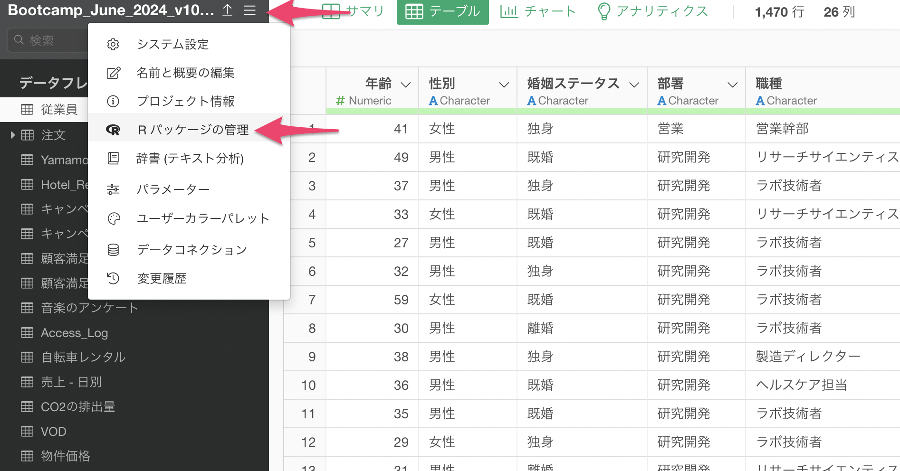This screenshot has height=471, width=900.
Task: Choose 変更履歴 menu item
Action: 189,278
